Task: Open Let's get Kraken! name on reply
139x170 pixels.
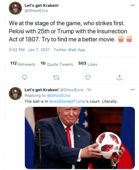Action: click(41, 90)
